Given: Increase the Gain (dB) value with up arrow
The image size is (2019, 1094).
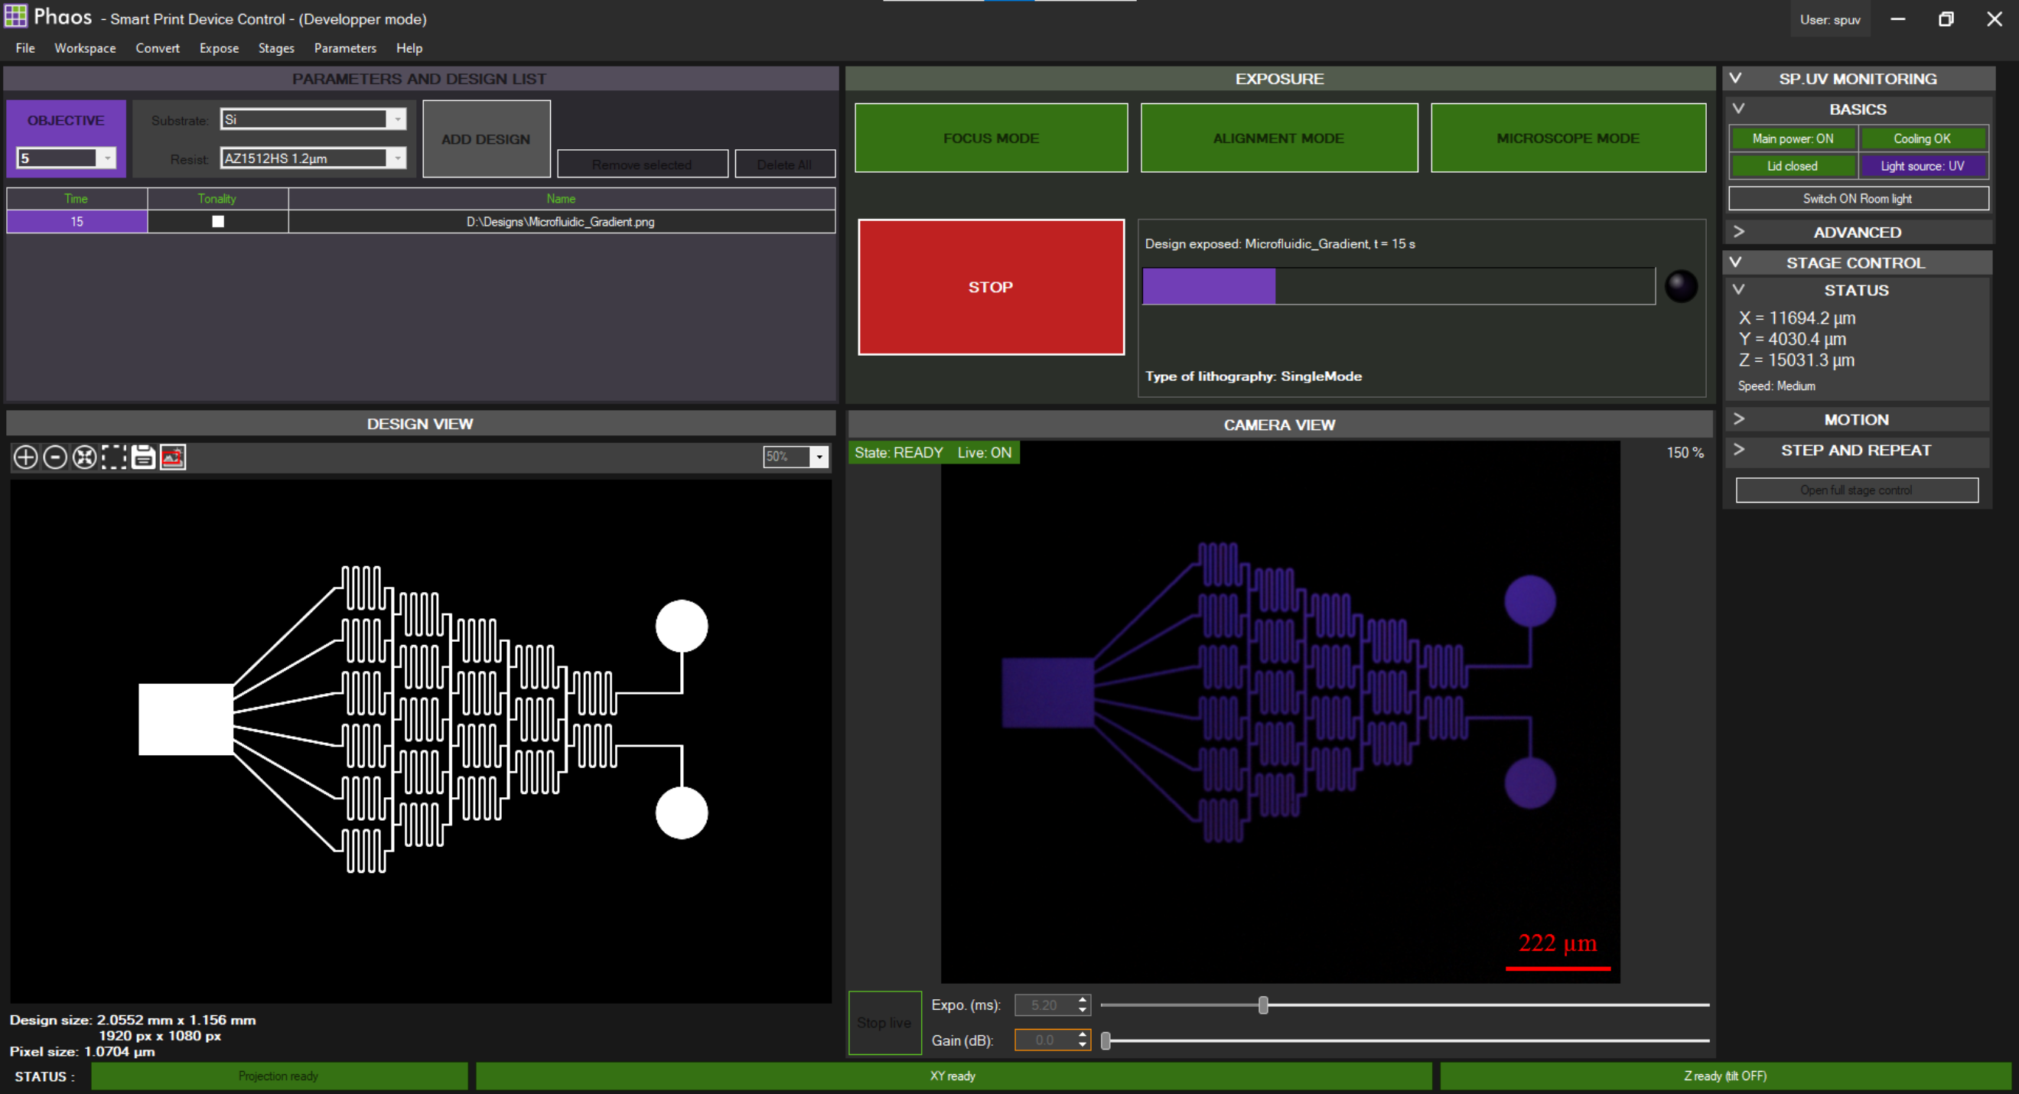Looking at the screenshot, I should tap(1083, 1035).
